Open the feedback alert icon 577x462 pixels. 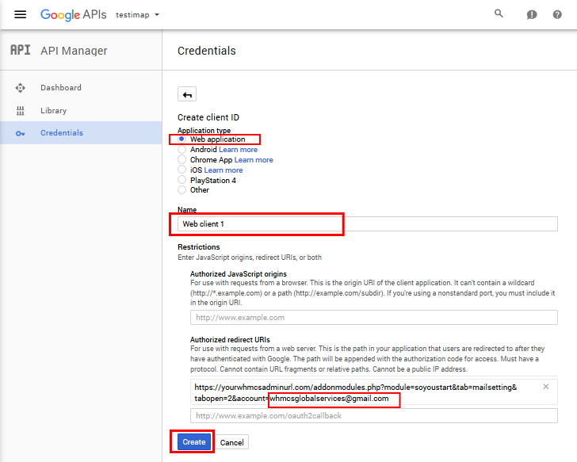pos(532,15)
